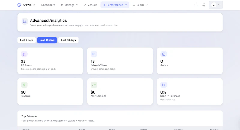The image size is (240, 130).
Task: Click the Artwork Views eye icon
Action: (94, 54)
